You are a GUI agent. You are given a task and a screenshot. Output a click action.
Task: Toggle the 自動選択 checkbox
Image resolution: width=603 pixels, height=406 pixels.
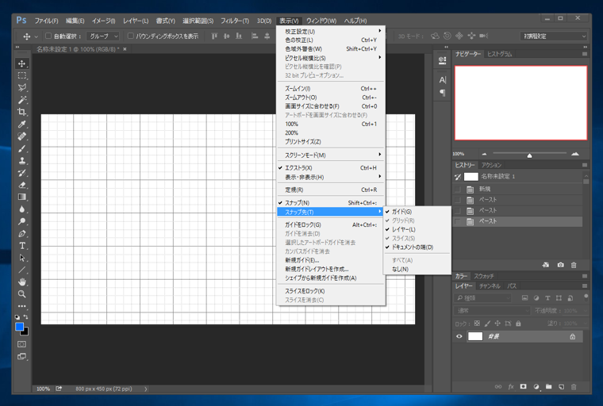tap(48, 36)
